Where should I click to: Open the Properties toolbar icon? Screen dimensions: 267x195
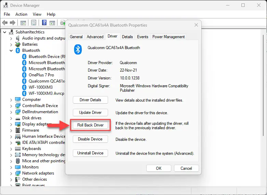pos(34,22)
